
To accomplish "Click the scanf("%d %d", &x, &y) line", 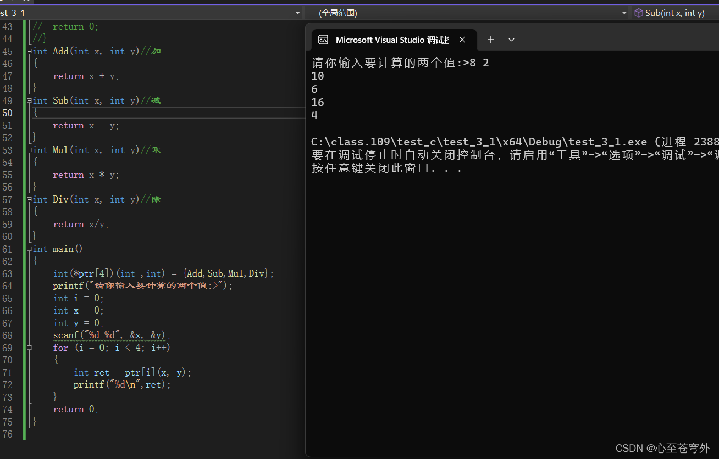I will click(x=112, y=335).
